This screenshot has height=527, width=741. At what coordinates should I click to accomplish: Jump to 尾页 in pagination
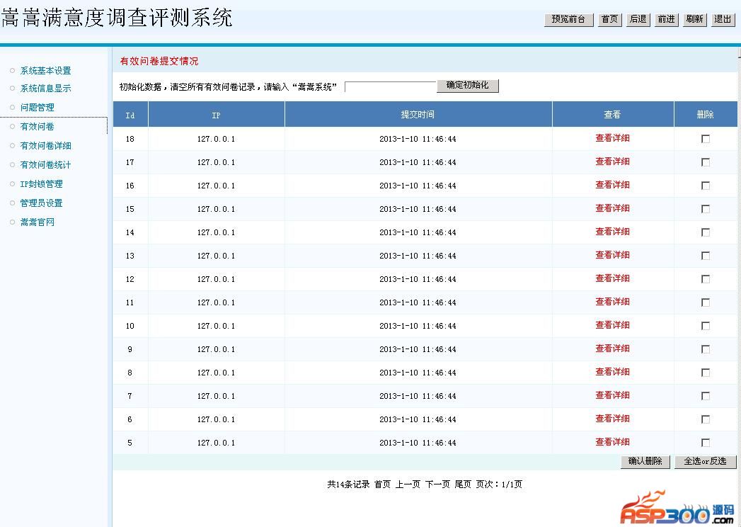[463, 484]
